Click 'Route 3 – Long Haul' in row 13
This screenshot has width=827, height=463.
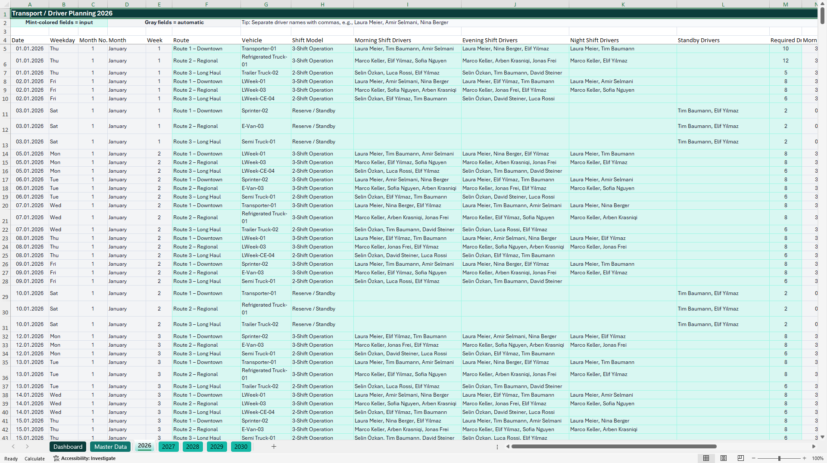(x=206, y=142)
